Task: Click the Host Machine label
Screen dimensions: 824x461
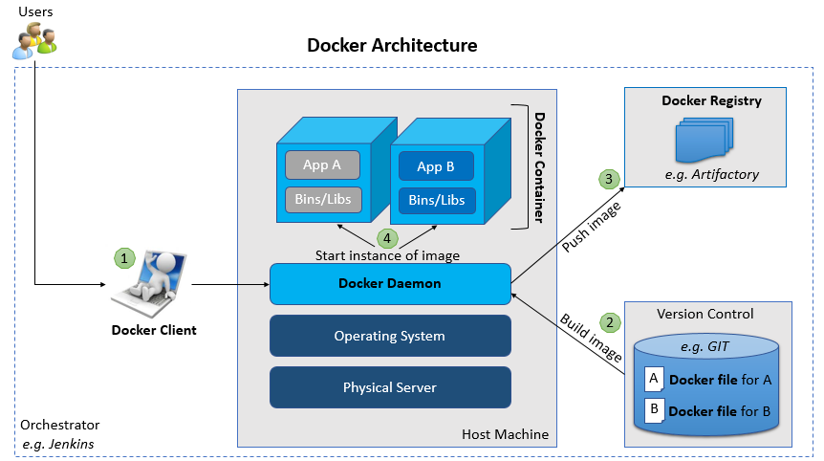Action: click(x=505, y=434)
